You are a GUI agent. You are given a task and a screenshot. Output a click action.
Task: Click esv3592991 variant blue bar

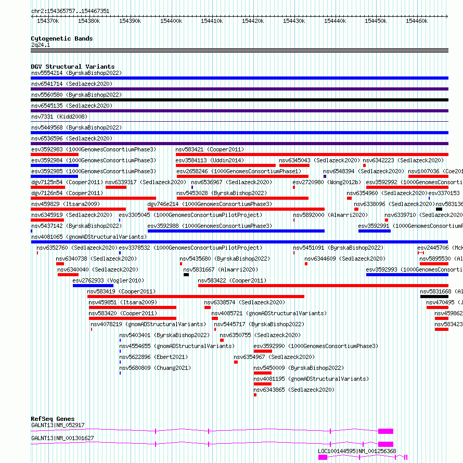pos(375,231)
